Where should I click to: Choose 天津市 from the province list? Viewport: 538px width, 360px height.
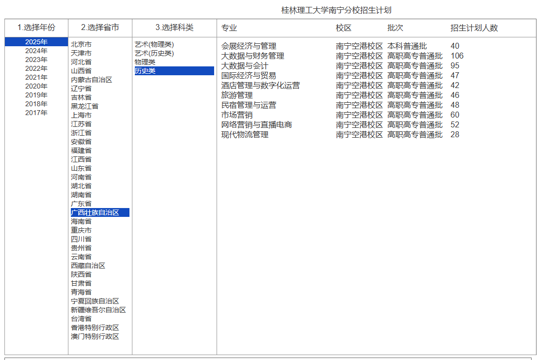[81, 53]
